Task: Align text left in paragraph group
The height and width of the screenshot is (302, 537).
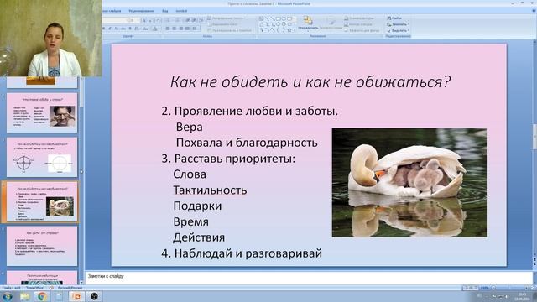Action: (x=167, y=29)
